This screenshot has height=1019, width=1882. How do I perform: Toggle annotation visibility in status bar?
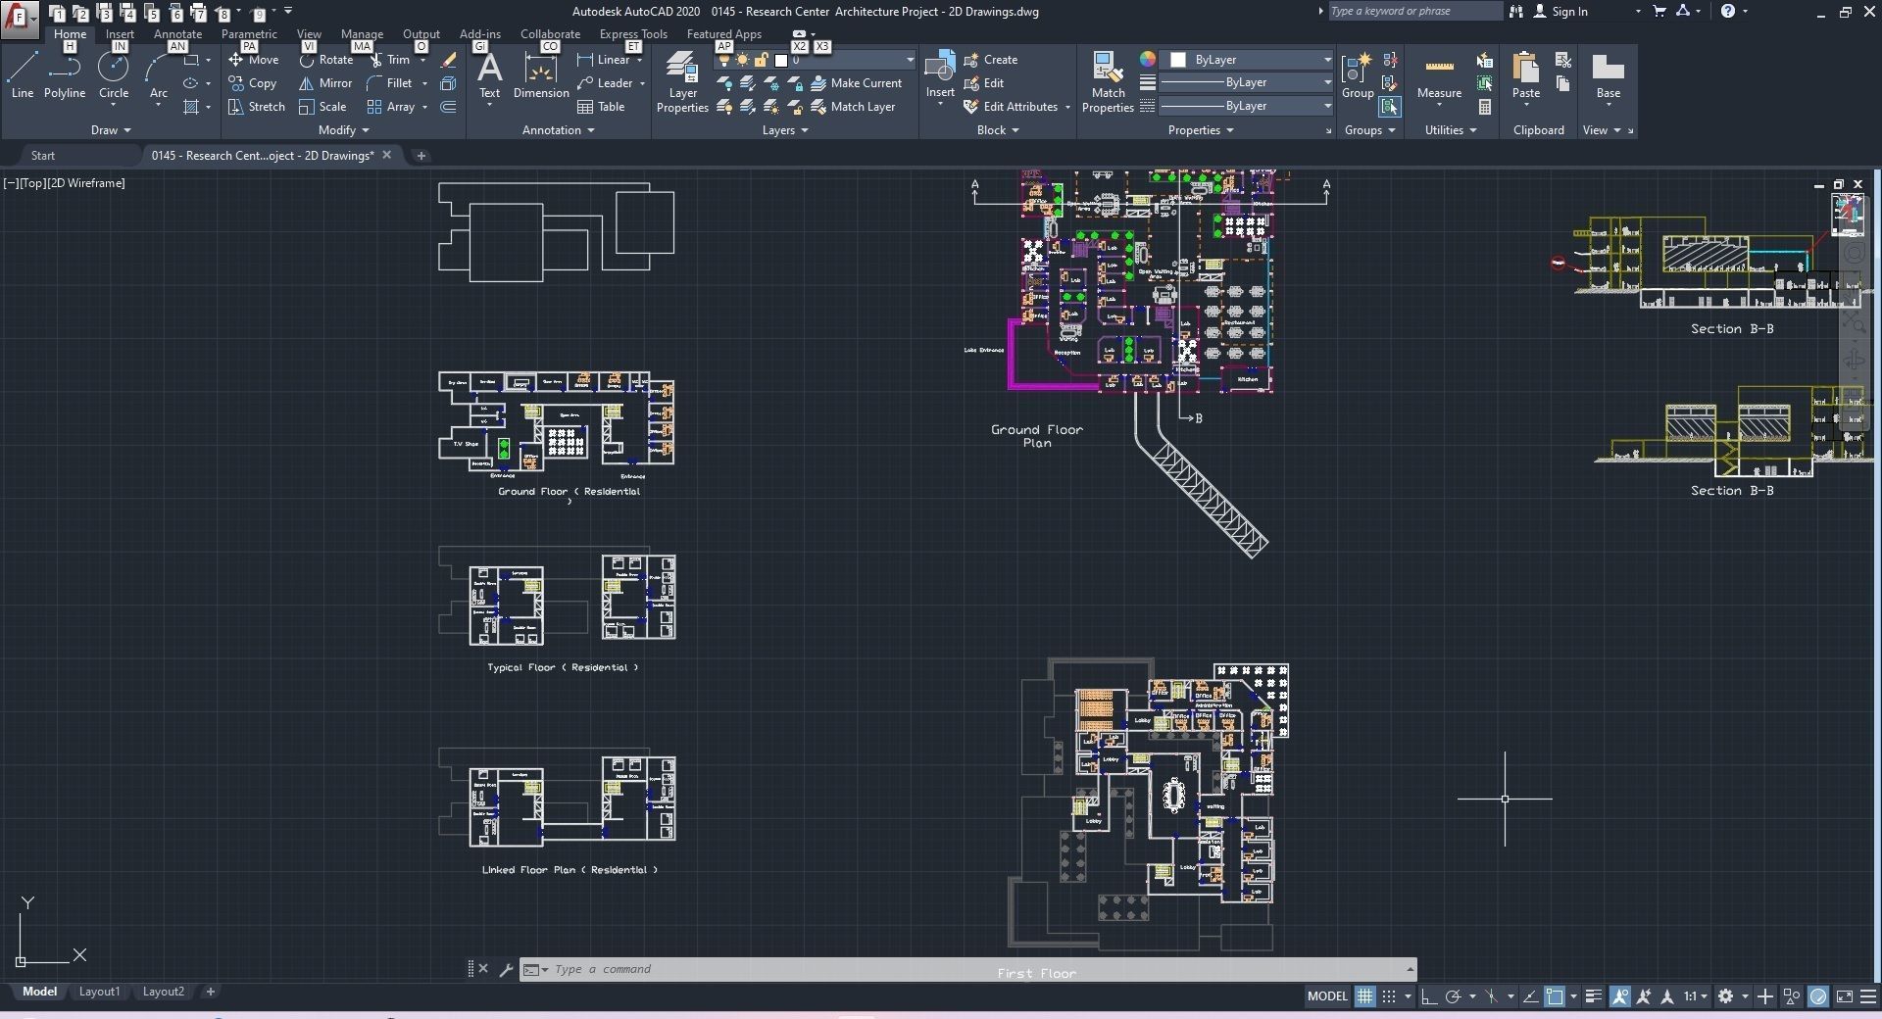(x=1619, y=996)
